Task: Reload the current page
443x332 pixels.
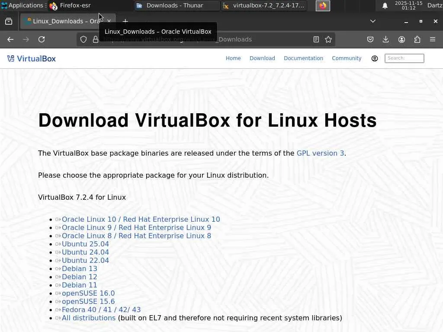Action: click(x=42, y=39)
